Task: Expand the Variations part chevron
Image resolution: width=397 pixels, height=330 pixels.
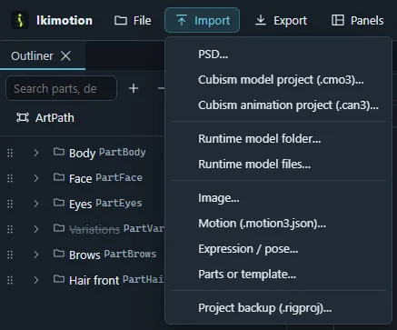Action: point(36,229)
